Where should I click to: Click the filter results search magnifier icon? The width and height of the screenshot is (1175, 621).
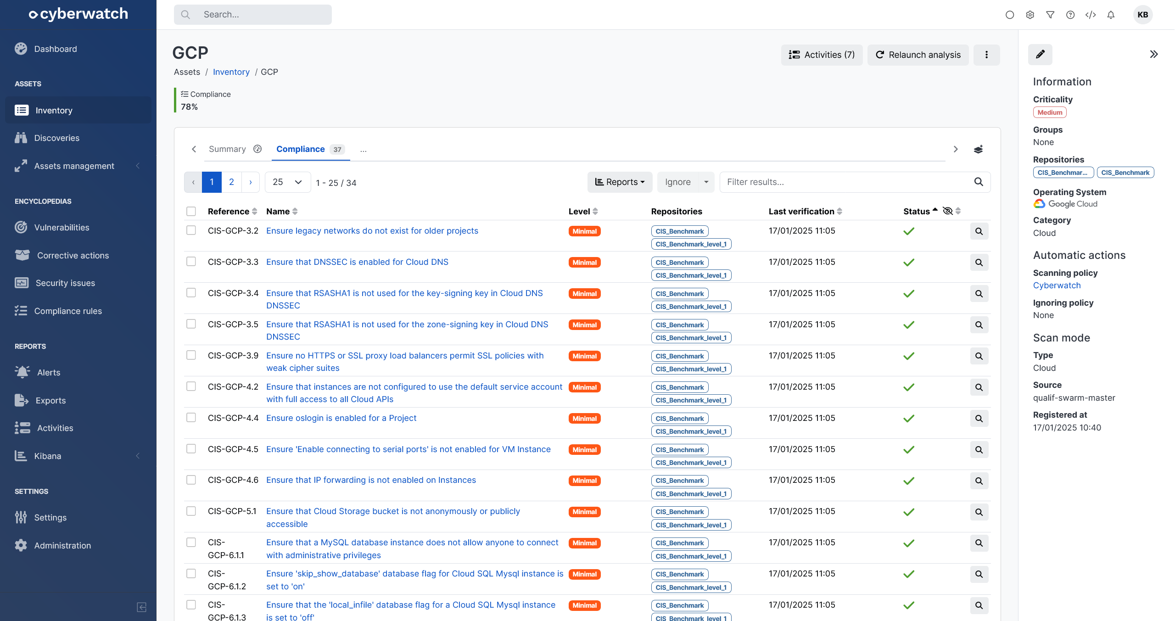tap(979, 182)
